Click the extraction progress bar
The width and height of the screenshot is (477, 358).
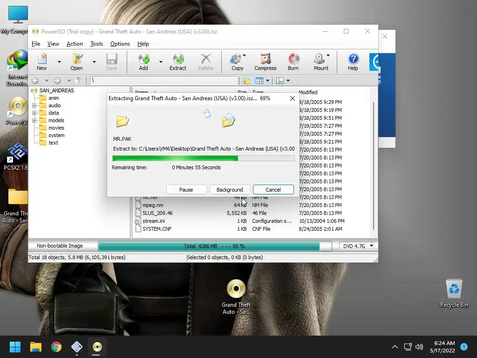203,158
